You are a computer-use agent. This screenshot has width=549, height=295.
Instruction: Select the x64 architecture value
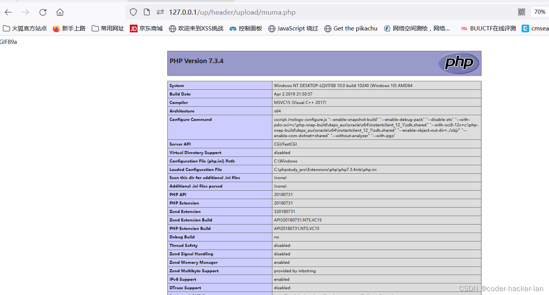pyautogui.click(x=277, y=111)
